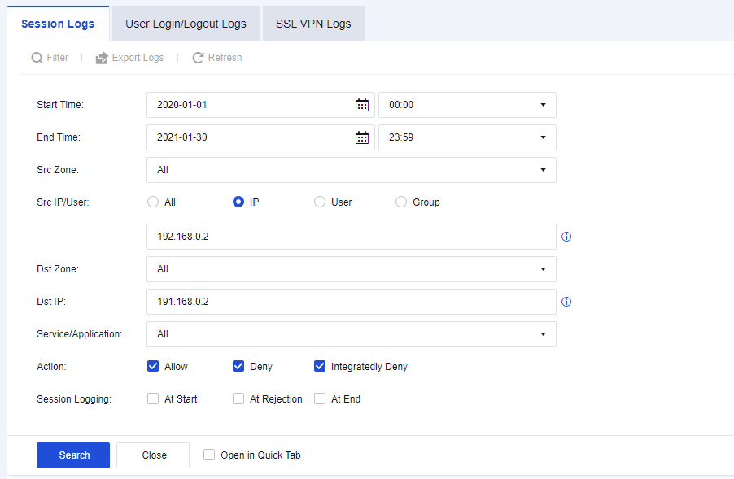Click the Dst IP input field
Screen dimensions: 734x479
click(351, 302)
